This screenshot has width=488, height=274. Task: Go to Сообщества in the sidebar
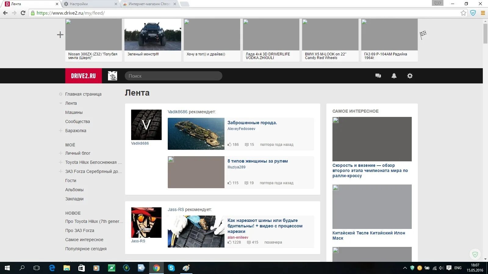[x=77, y=121]
